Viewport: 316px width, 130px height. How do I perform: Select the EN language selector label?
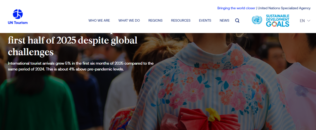[x=302, y=21]
